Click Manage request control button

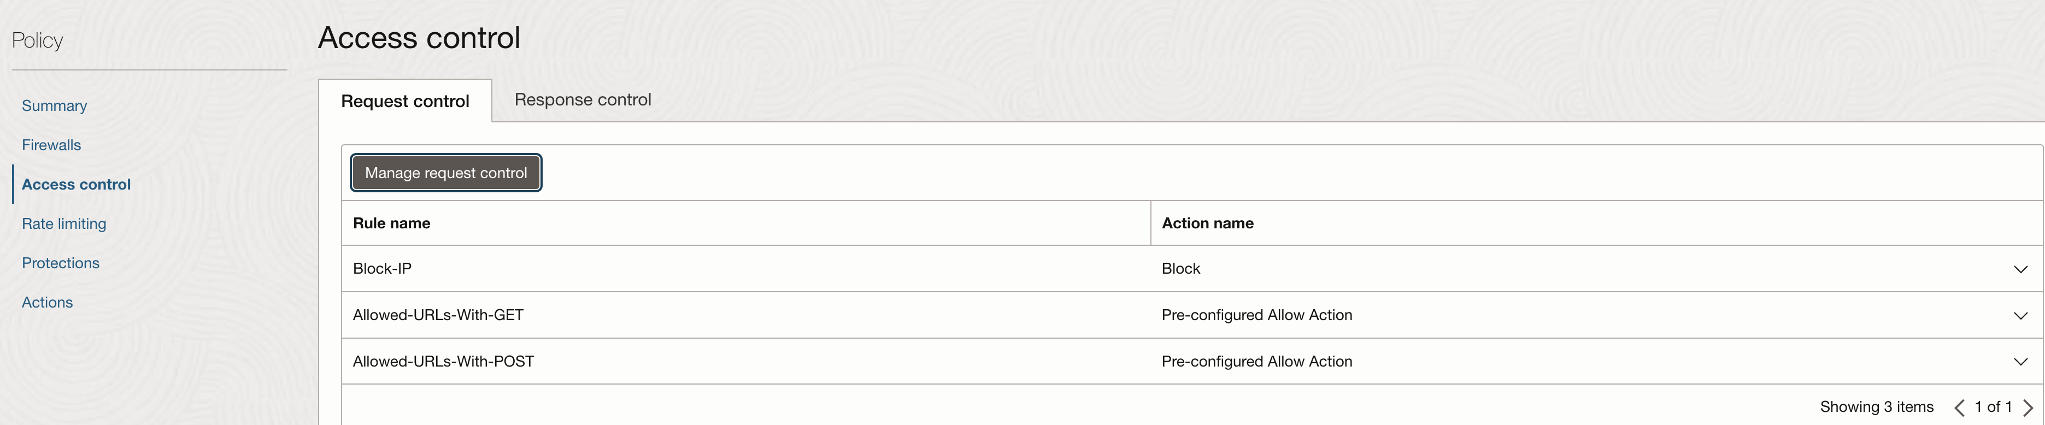click(x=446, y=173)
